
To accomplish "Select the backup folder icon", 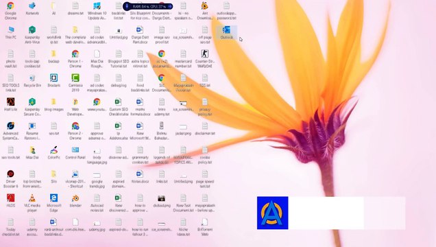I will (54, 56).
